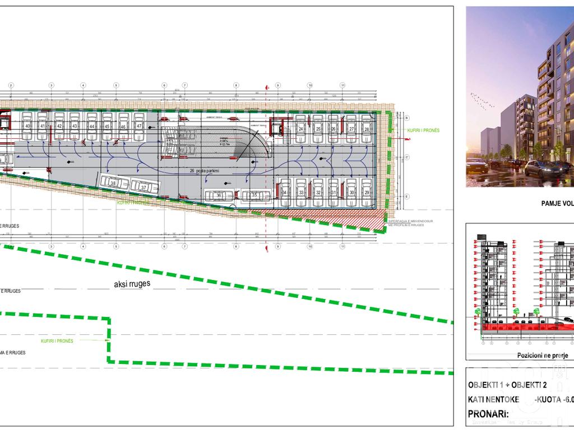Pick parking space number 43
Viewport: 574px width, 430px height.
(75, 126)
